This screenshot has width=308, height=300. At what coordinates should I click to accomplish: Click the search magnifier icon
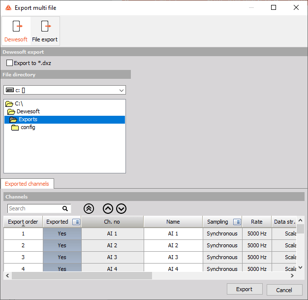tap(65, 208)
